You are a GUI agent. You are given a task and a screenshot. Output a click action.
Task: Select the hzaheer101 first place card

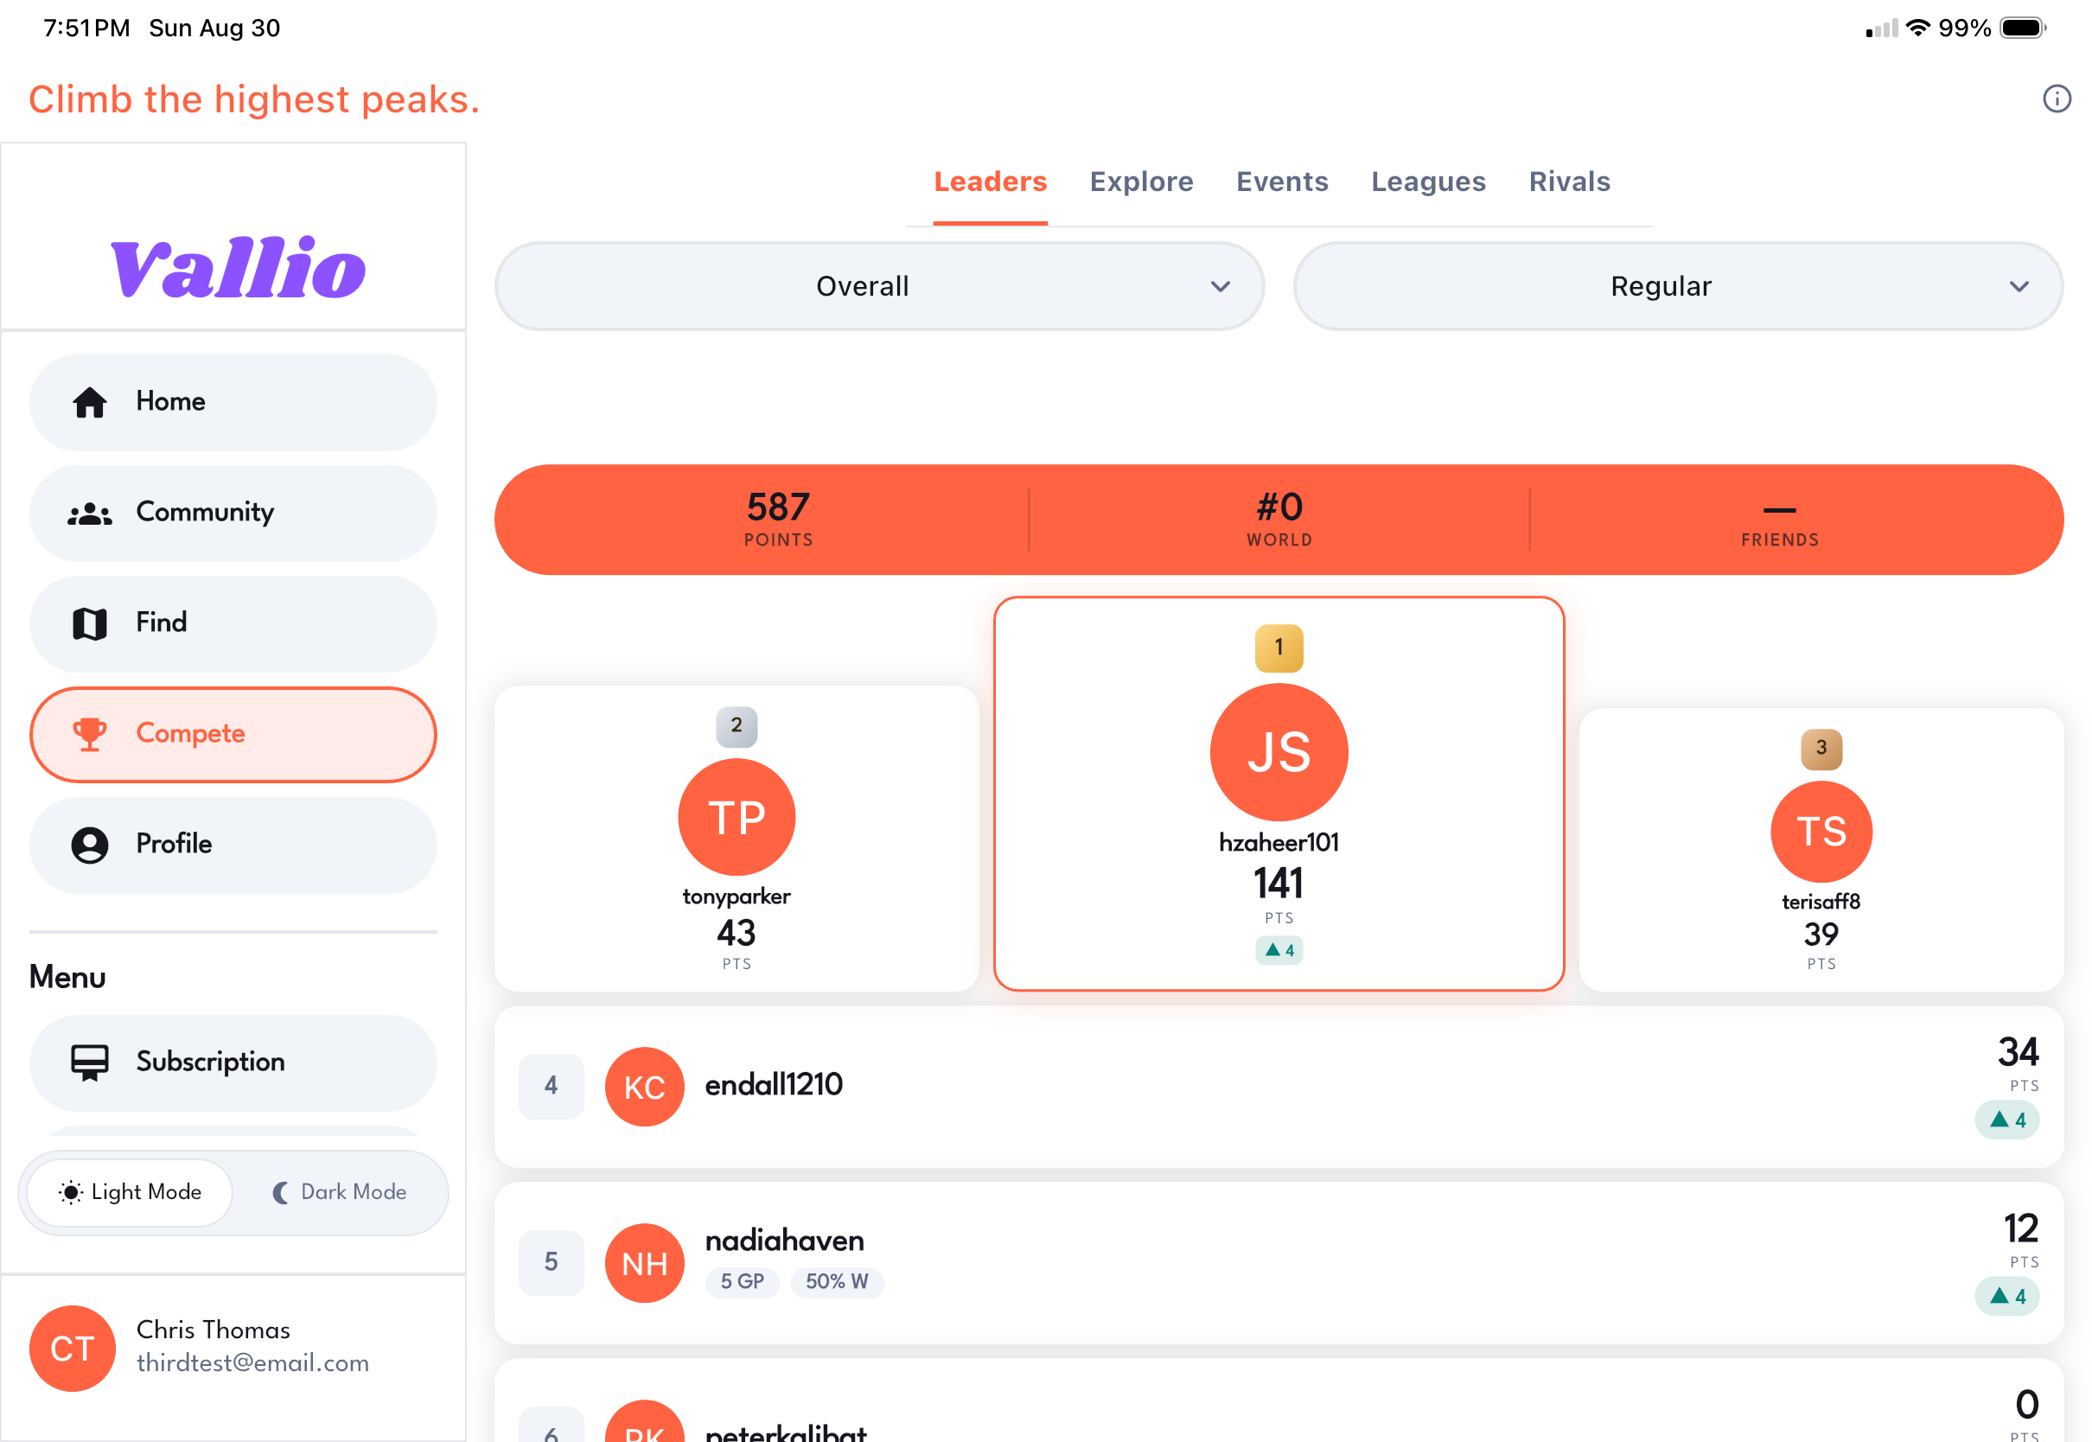pos(1279,794)
